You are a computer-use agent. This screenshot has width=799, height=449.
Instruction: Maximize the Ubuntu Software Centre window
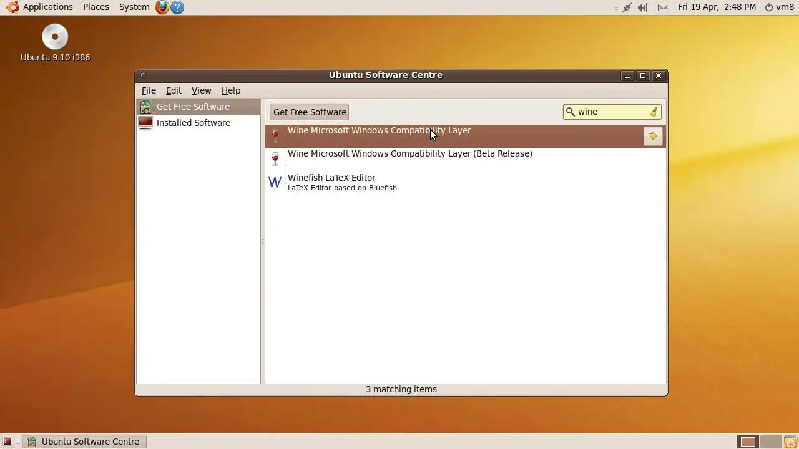point(643,75)
